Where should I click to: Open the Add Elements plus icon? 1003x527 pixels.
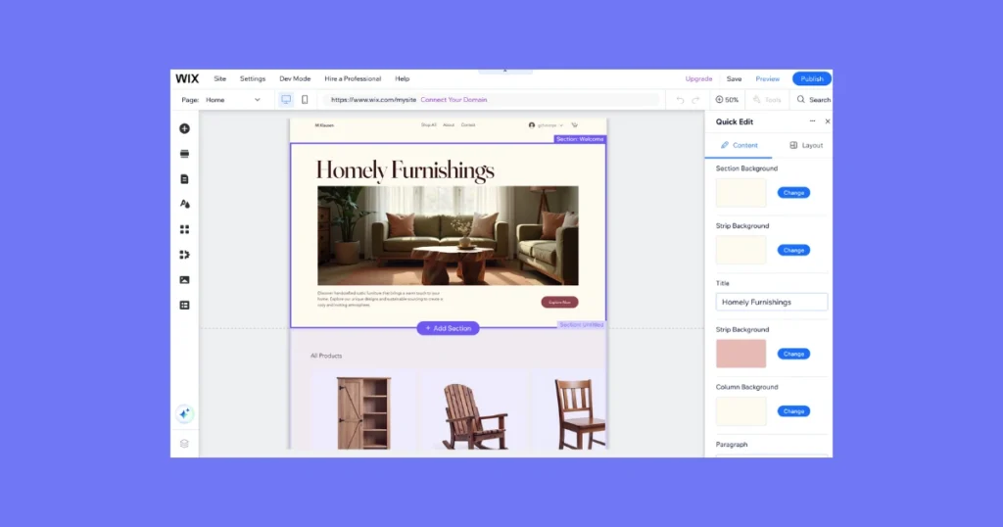click(184, 128)
